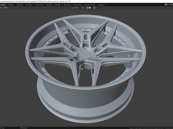Open the Object menu in viewport header
Screen dimensions: 173x129
pyautogui.click(x=5, y=8)
